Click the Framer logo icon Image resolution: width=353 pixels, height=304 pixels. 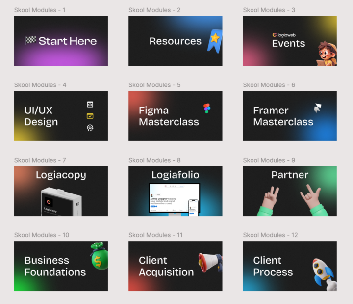[318, 108]
